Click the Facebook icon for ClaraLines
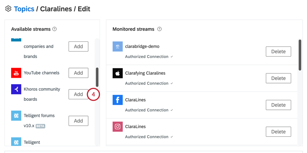The height and width of the screenshot is (153, 307). [118, 100]
